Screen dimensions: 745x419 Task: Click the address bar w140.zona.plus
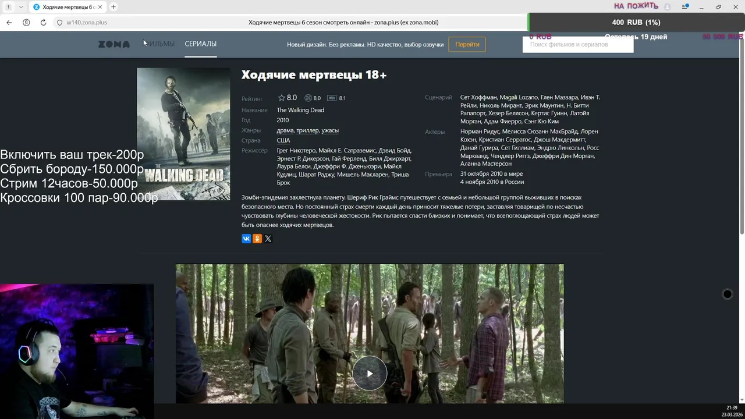tap(87, 23)
